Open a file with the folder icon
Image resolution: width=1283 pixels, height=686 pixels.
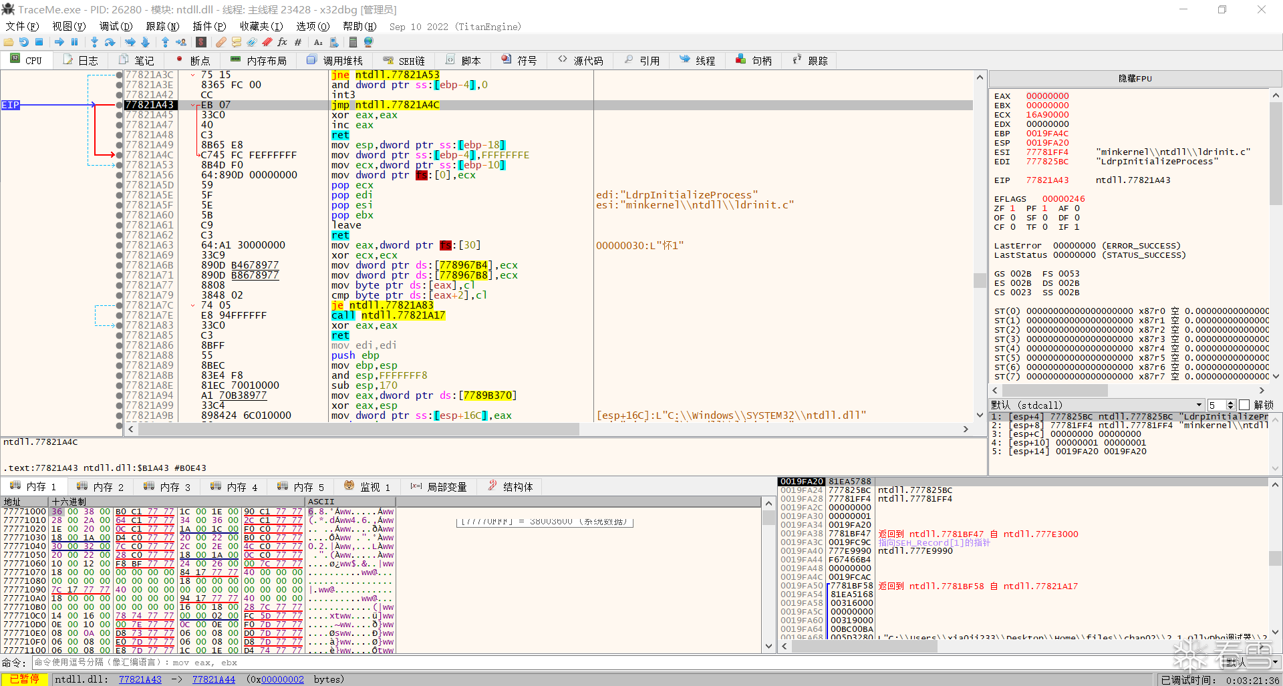[x=9, y=42]
